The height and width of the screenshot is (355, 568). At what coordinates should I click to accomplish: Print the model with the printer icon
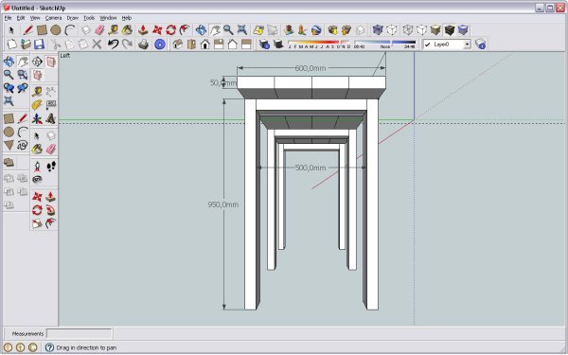tap(144, 44)
